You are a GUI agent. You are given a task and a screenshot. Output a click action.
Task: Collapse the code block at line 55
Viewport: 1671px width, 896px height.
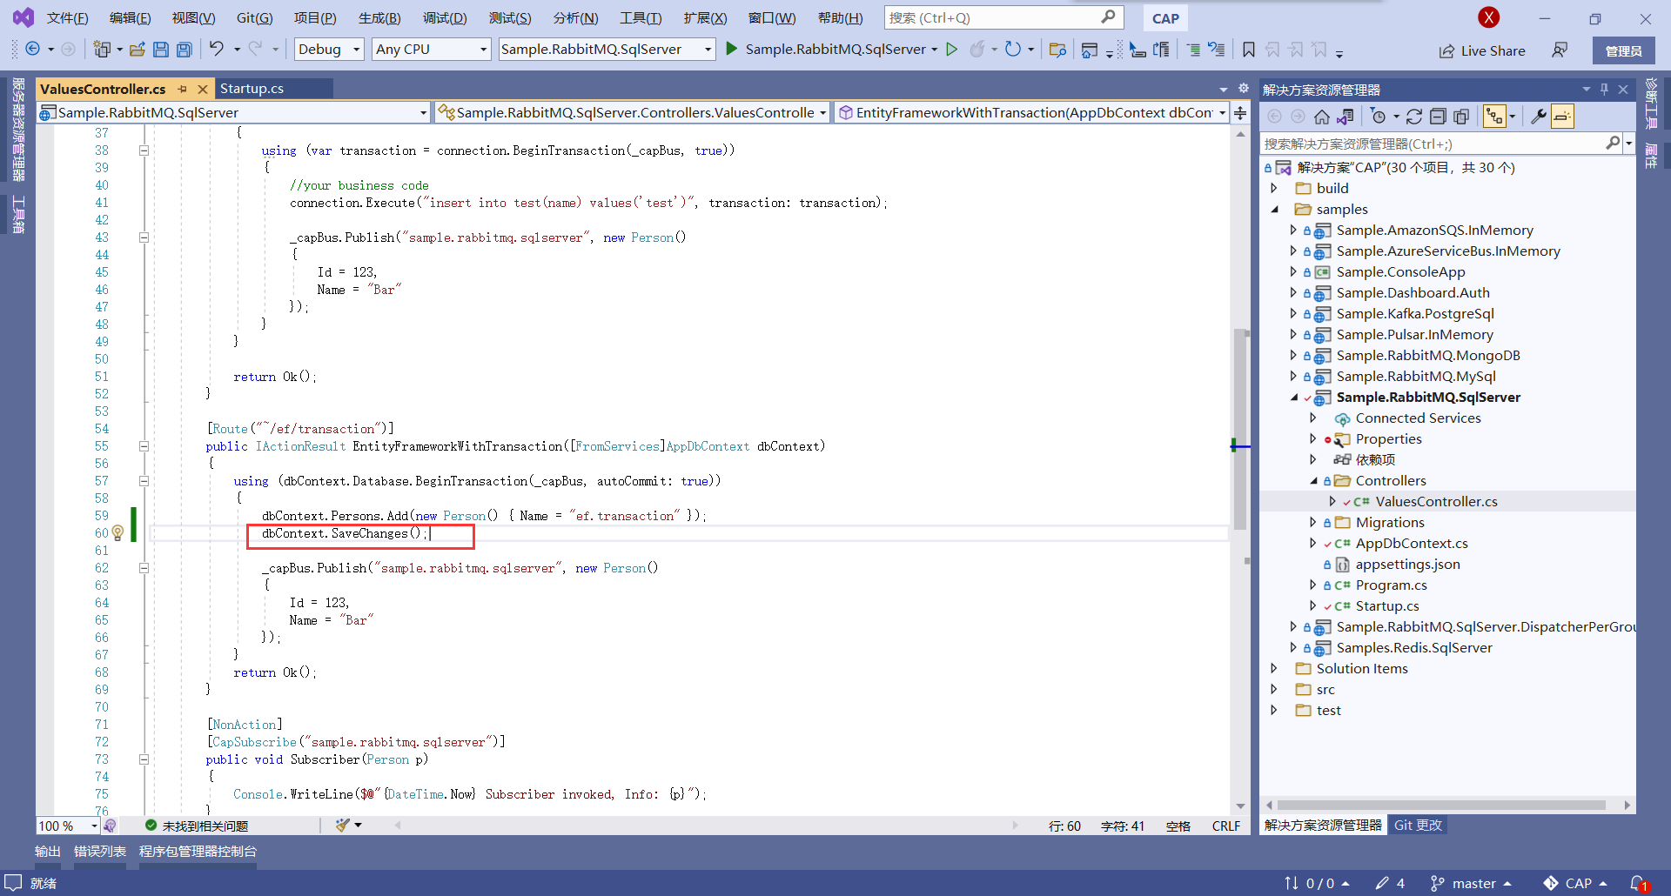[x=144, y=446]
